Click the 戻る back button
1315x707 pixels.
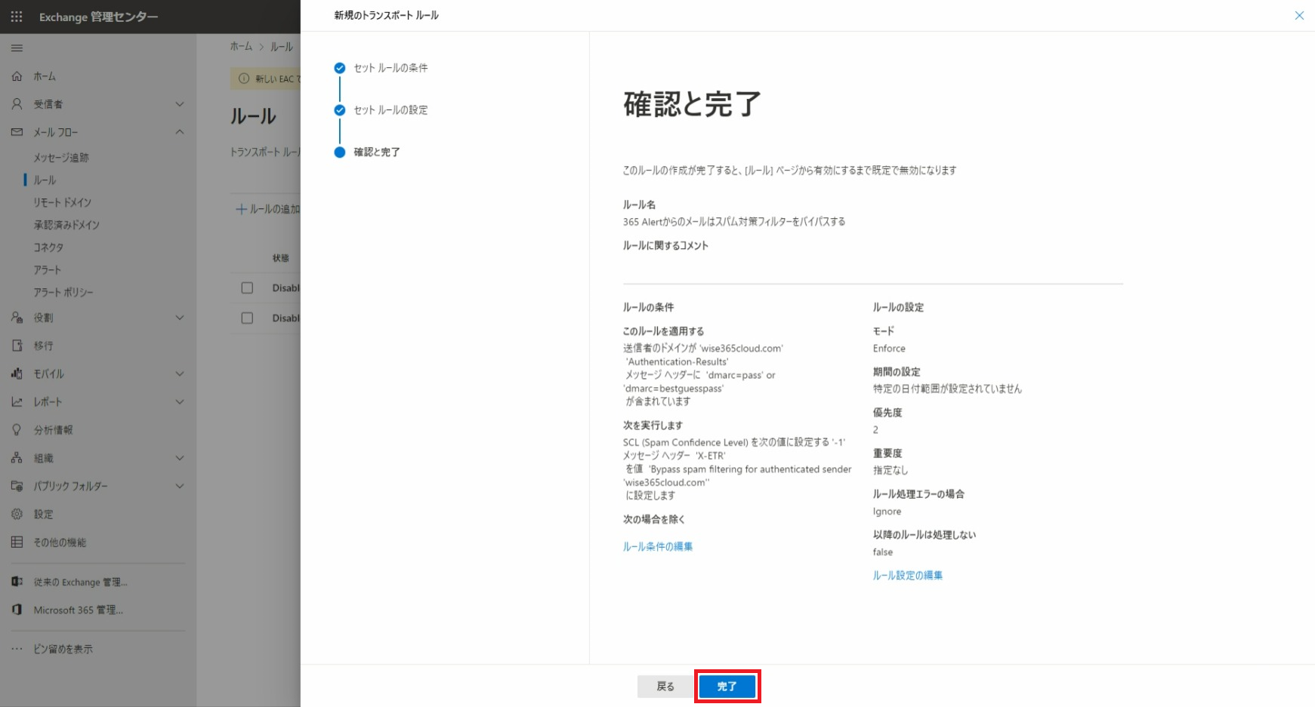coord(665,686)
